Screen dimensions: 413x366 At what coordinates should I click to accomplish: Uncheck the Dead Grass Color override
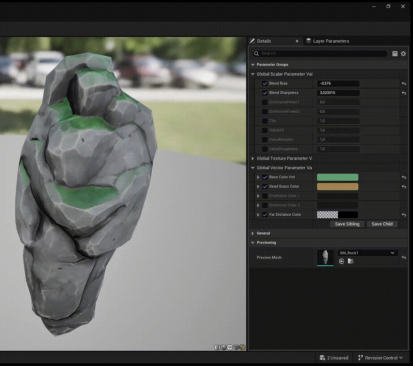click(x=265, y=187)
